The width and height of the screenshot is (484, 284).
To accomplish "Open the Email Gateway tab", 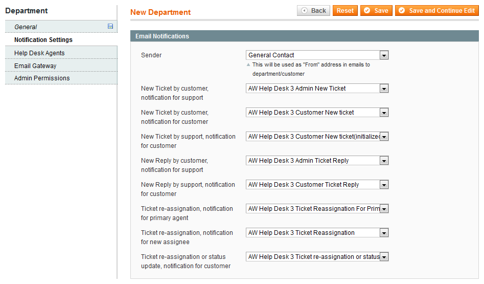I will 35,66.
